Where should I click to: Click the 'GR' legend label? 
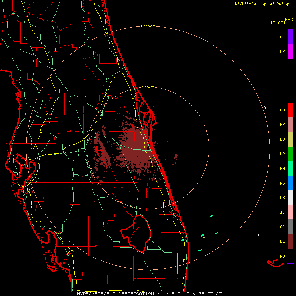coord(282,125)
